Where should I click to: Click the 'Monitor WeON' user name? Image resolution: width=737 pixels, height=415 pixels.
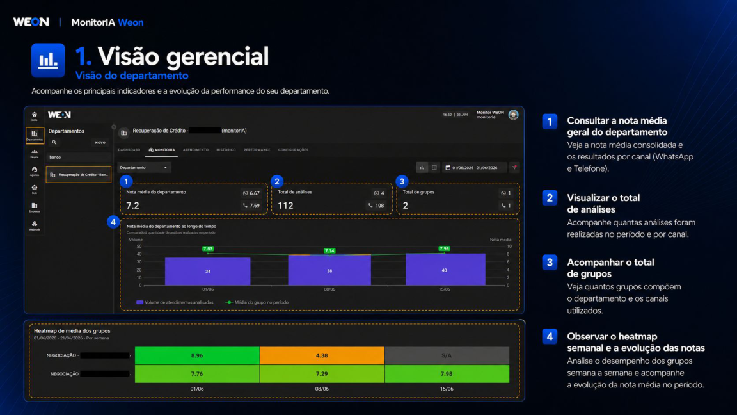pyautogui.click(x=490, y=113)
